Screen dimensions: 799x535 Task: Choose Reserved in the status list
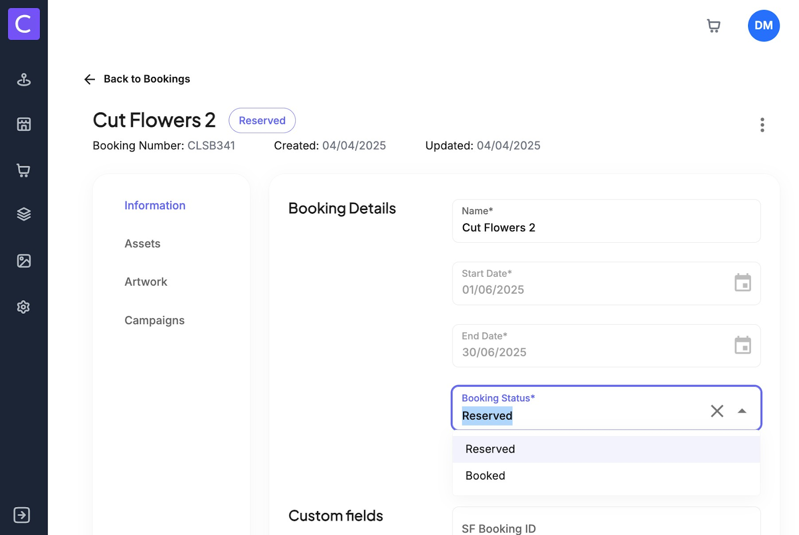tap(490, 449)
